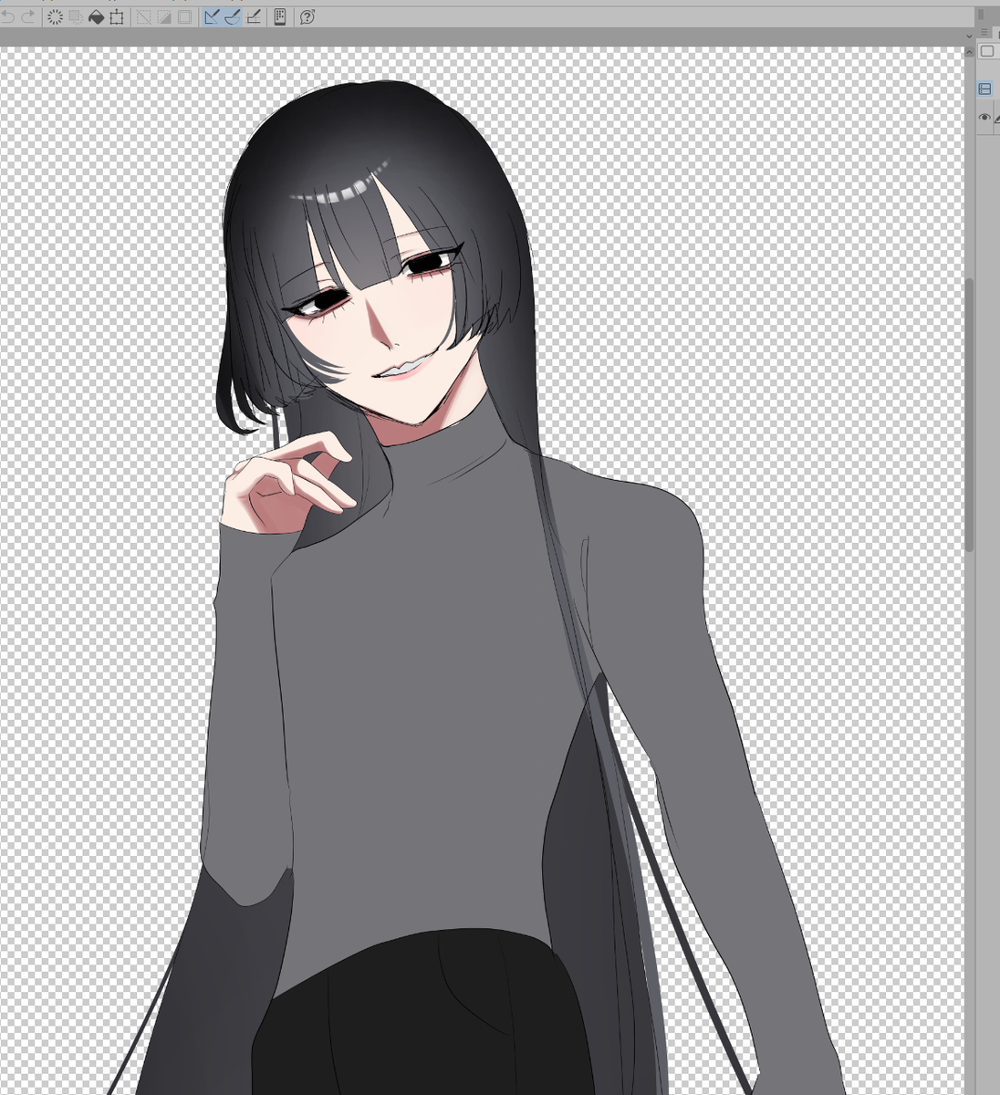Click the layer panel list view icon
The image size is (1000, 1095).
point(984,89)
